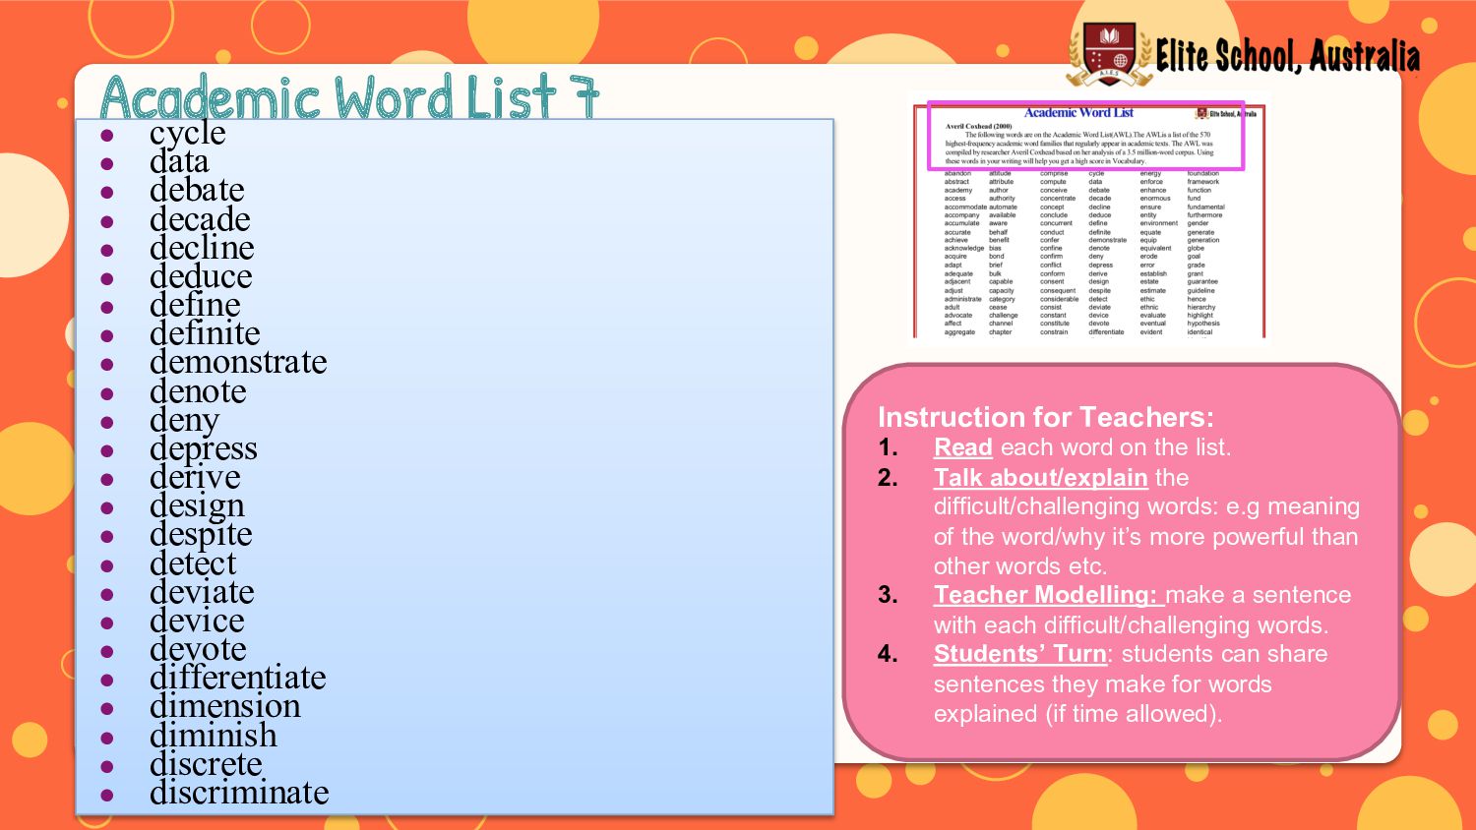Click the 'Instruction for Teachers:' heading
1476x830 pixels.
pyautogui.click(x=1046, y=417)
